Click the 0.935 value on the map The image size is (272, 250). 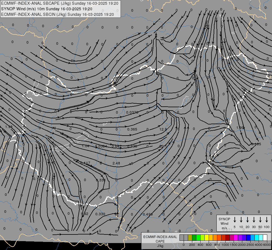click(132, 146)
